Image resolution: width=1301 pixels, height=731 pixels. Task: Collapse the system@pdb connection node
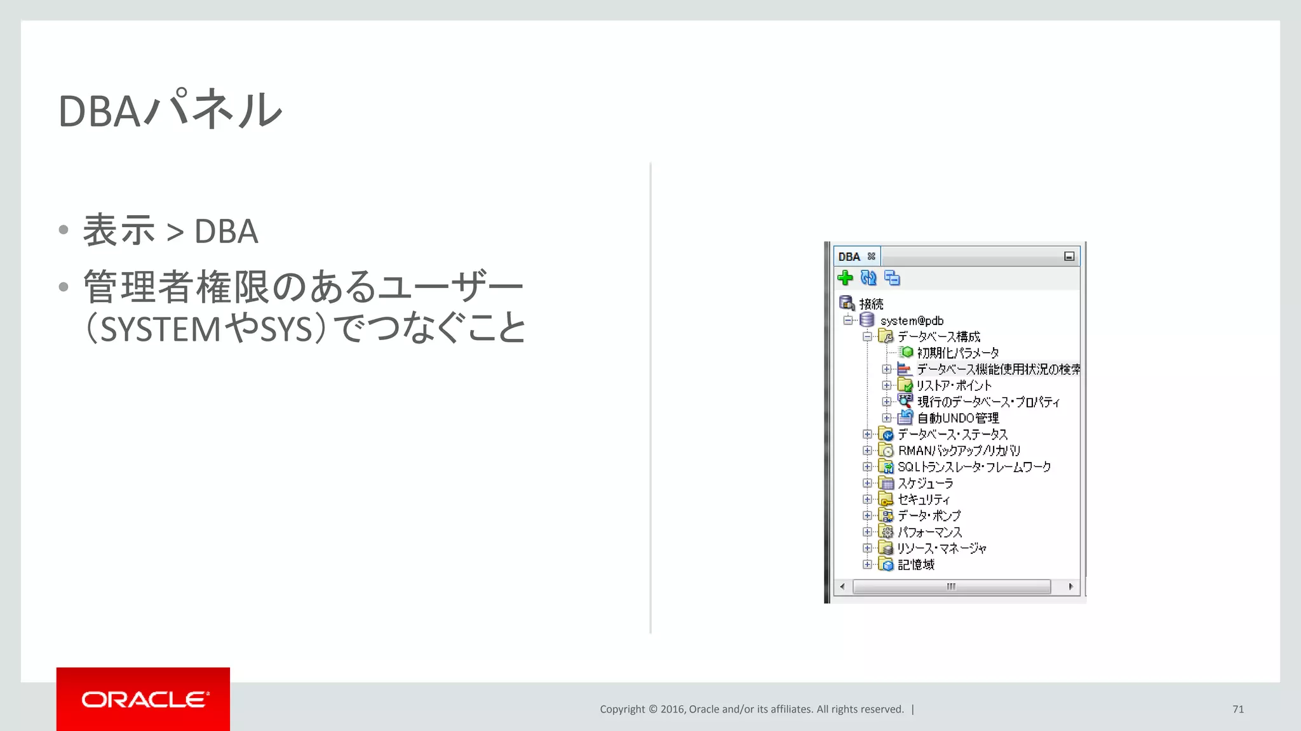click(x=848, y=320)
